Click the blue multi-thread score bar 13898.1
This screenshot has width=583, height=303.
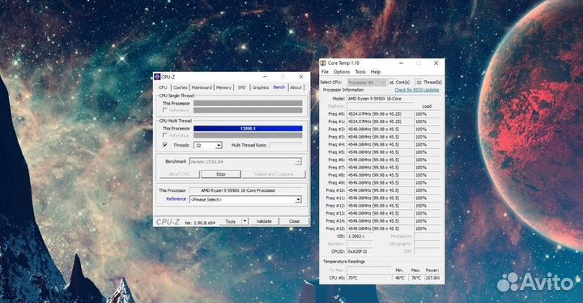pos(248,129)
